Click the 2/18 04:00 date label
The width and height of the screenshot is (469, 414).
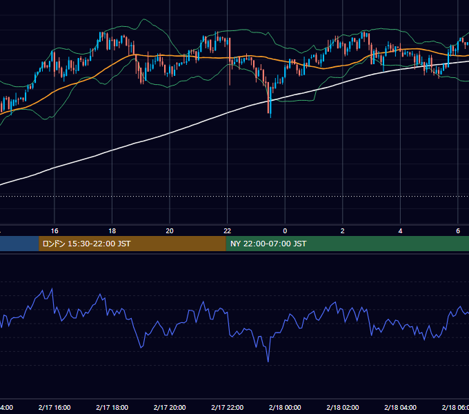click(x=400, y=407)
